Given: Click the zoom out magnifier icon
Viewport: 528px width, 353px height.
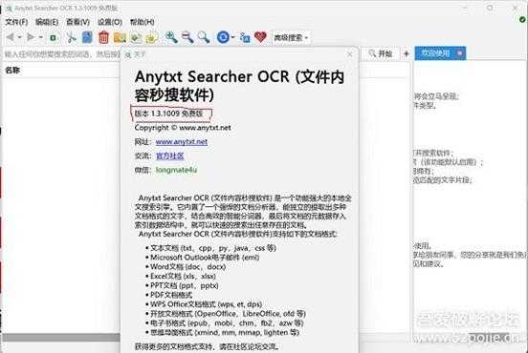Looking at the screenshot, I should [187, 37].
